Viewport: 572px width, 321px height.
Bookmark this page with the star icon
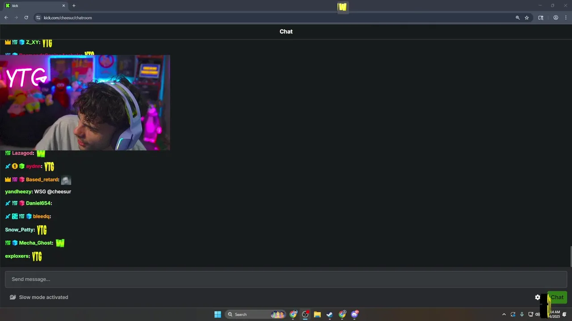[527, 18]
